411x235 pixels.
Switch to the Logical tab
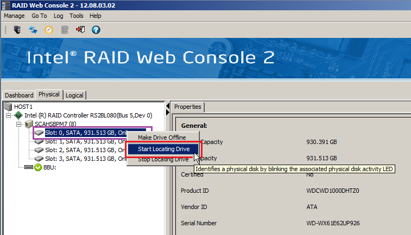coord(74,95)
